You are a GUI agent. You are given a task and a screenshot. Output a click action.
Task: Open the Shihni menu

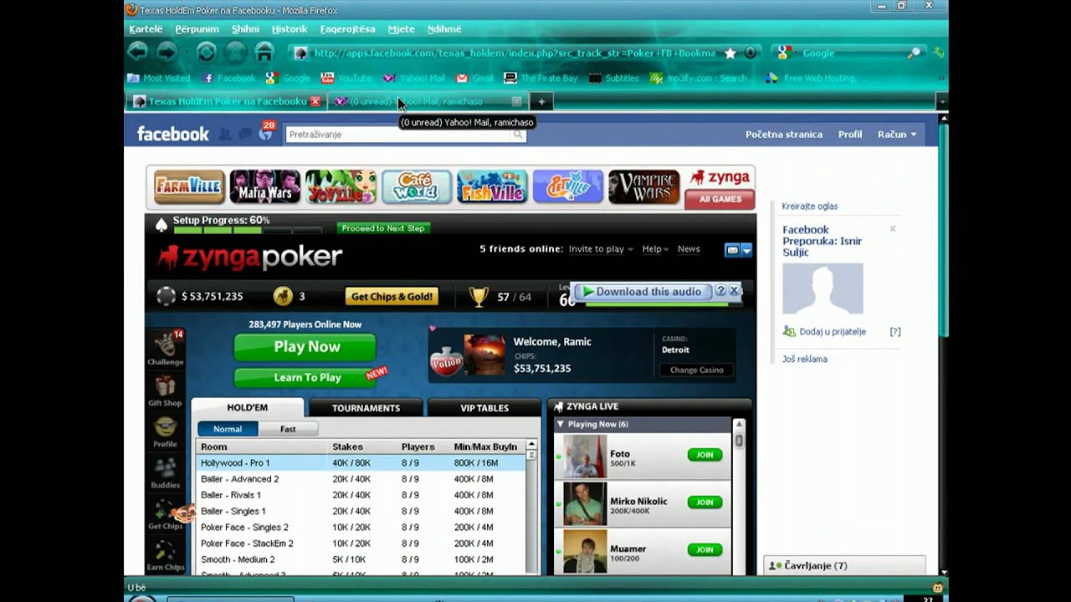(245, 29)
